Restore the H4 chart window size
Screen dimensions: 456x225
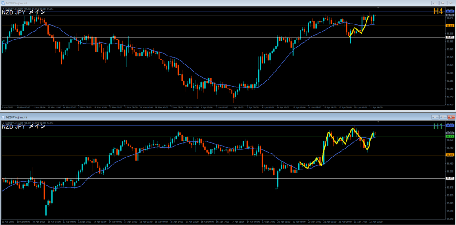tap(443, 3)
